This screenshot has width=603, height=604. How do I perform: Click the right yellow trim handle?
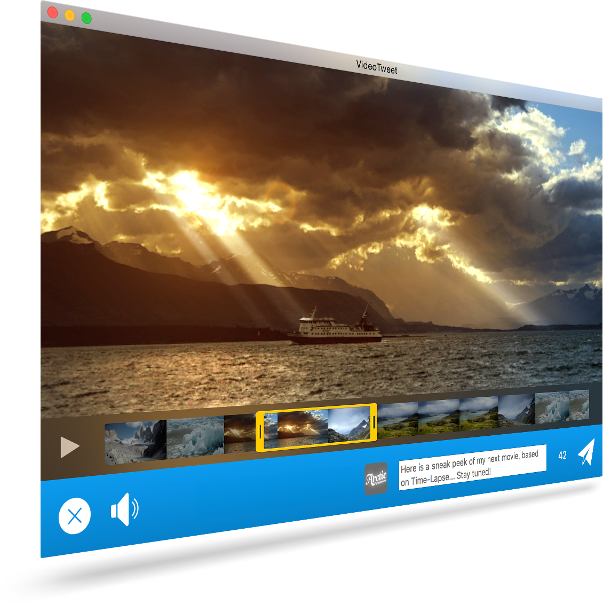[x=374, y=422]
